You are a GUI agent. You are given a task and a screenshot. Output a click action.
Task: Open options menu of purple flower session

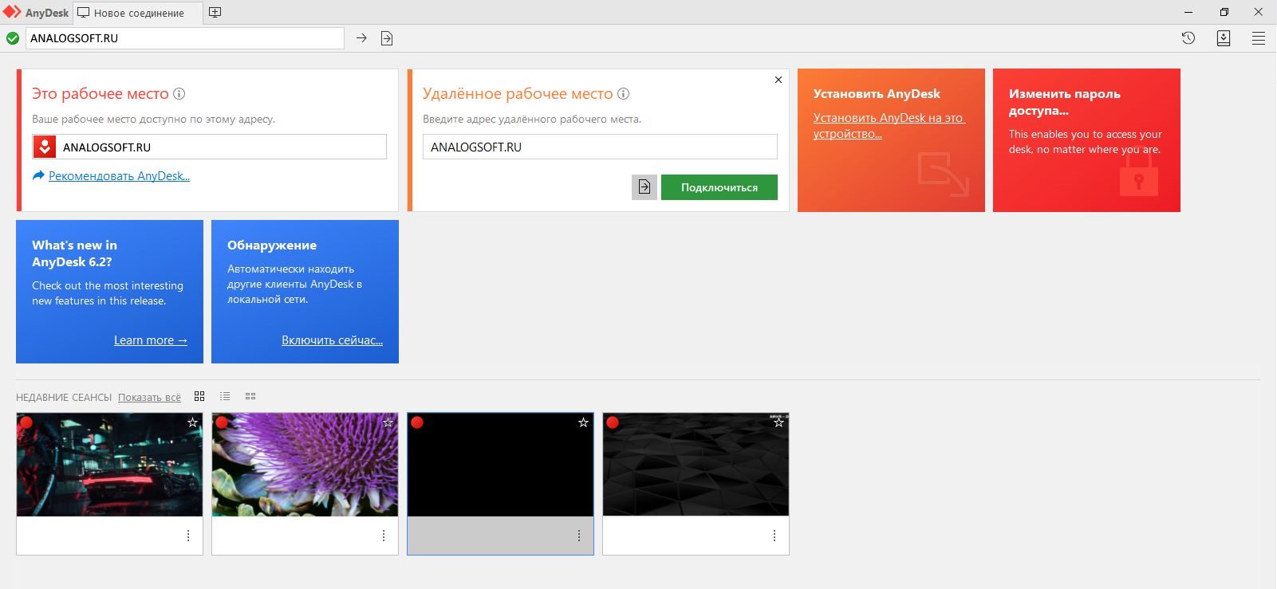point(384,536)
